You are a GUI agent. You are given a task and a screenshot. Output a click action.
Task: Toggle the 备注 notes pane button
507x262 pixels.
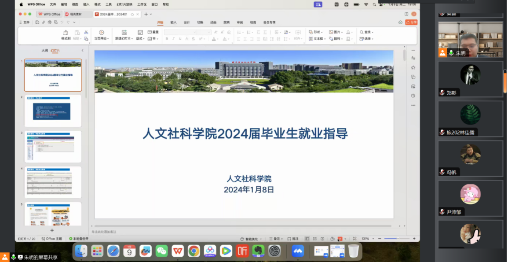click(x=276, y=239)
